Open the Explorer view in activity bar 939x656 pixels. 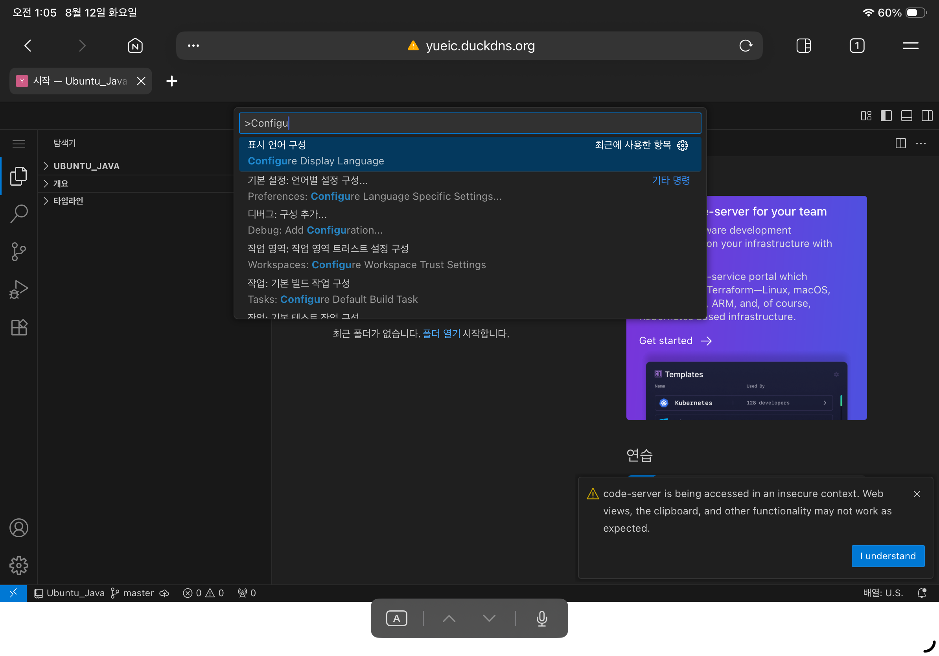pos(18,176)
